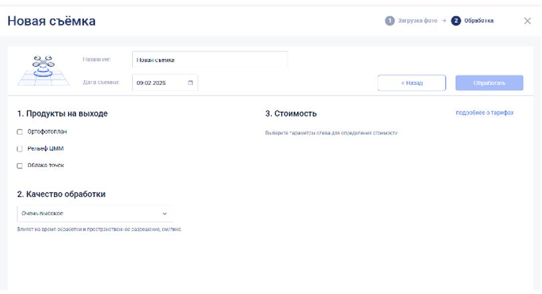Enable the Ортофотоплан checkbox
The image size is (542, 294).
(20, 132)
